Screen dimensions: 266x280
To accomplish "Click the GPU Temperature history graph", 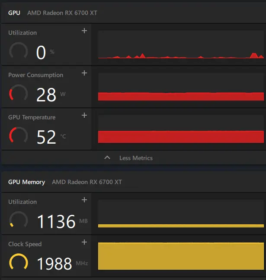I will 181,129.
